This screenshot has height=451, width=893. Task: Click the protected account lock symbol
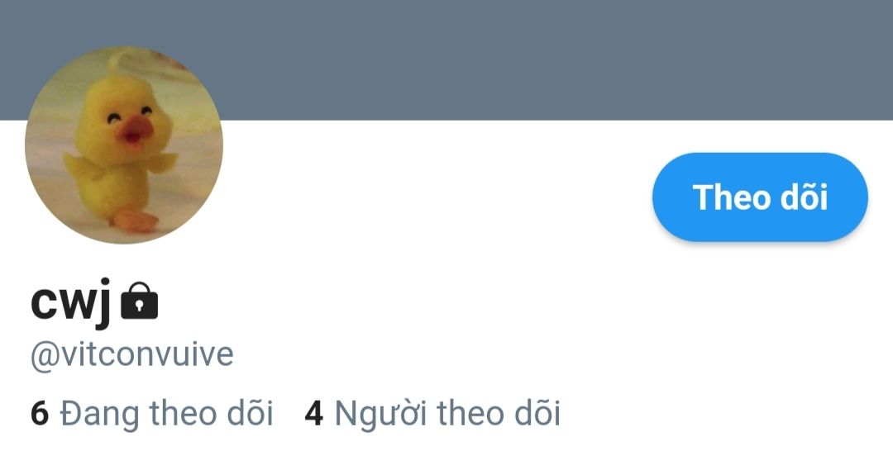(140, 301)
